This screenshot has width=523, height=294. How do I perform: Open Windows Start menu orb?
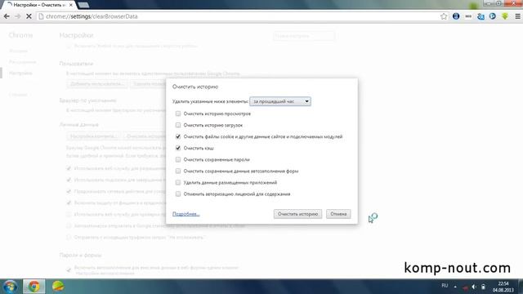tap(10, 287)
